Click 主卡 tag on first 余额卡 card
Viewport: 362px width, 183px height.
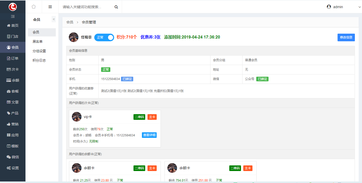click(x=152, y=168)
